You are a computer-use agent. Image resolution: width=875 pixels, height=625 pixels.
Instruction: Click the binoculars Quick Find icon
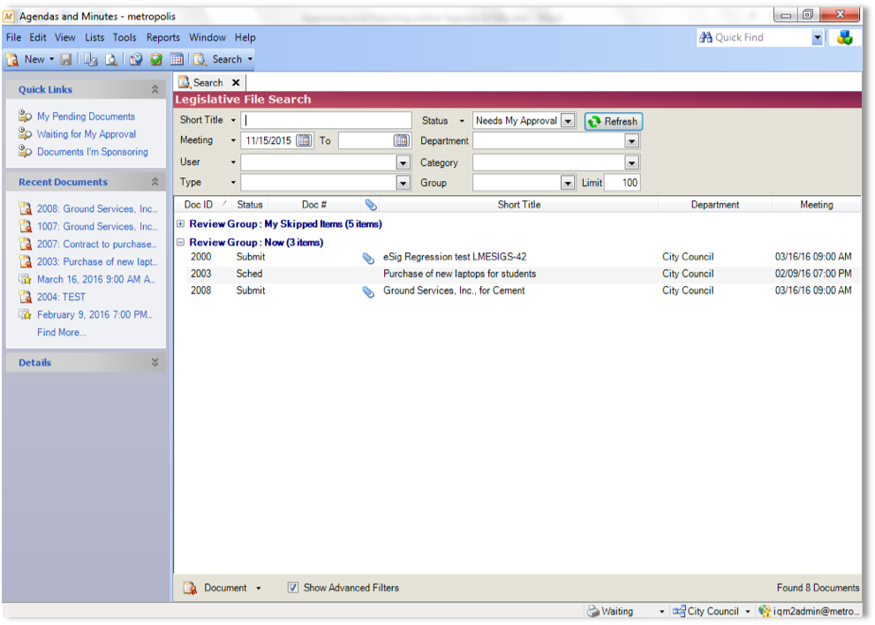click(705, 37)
